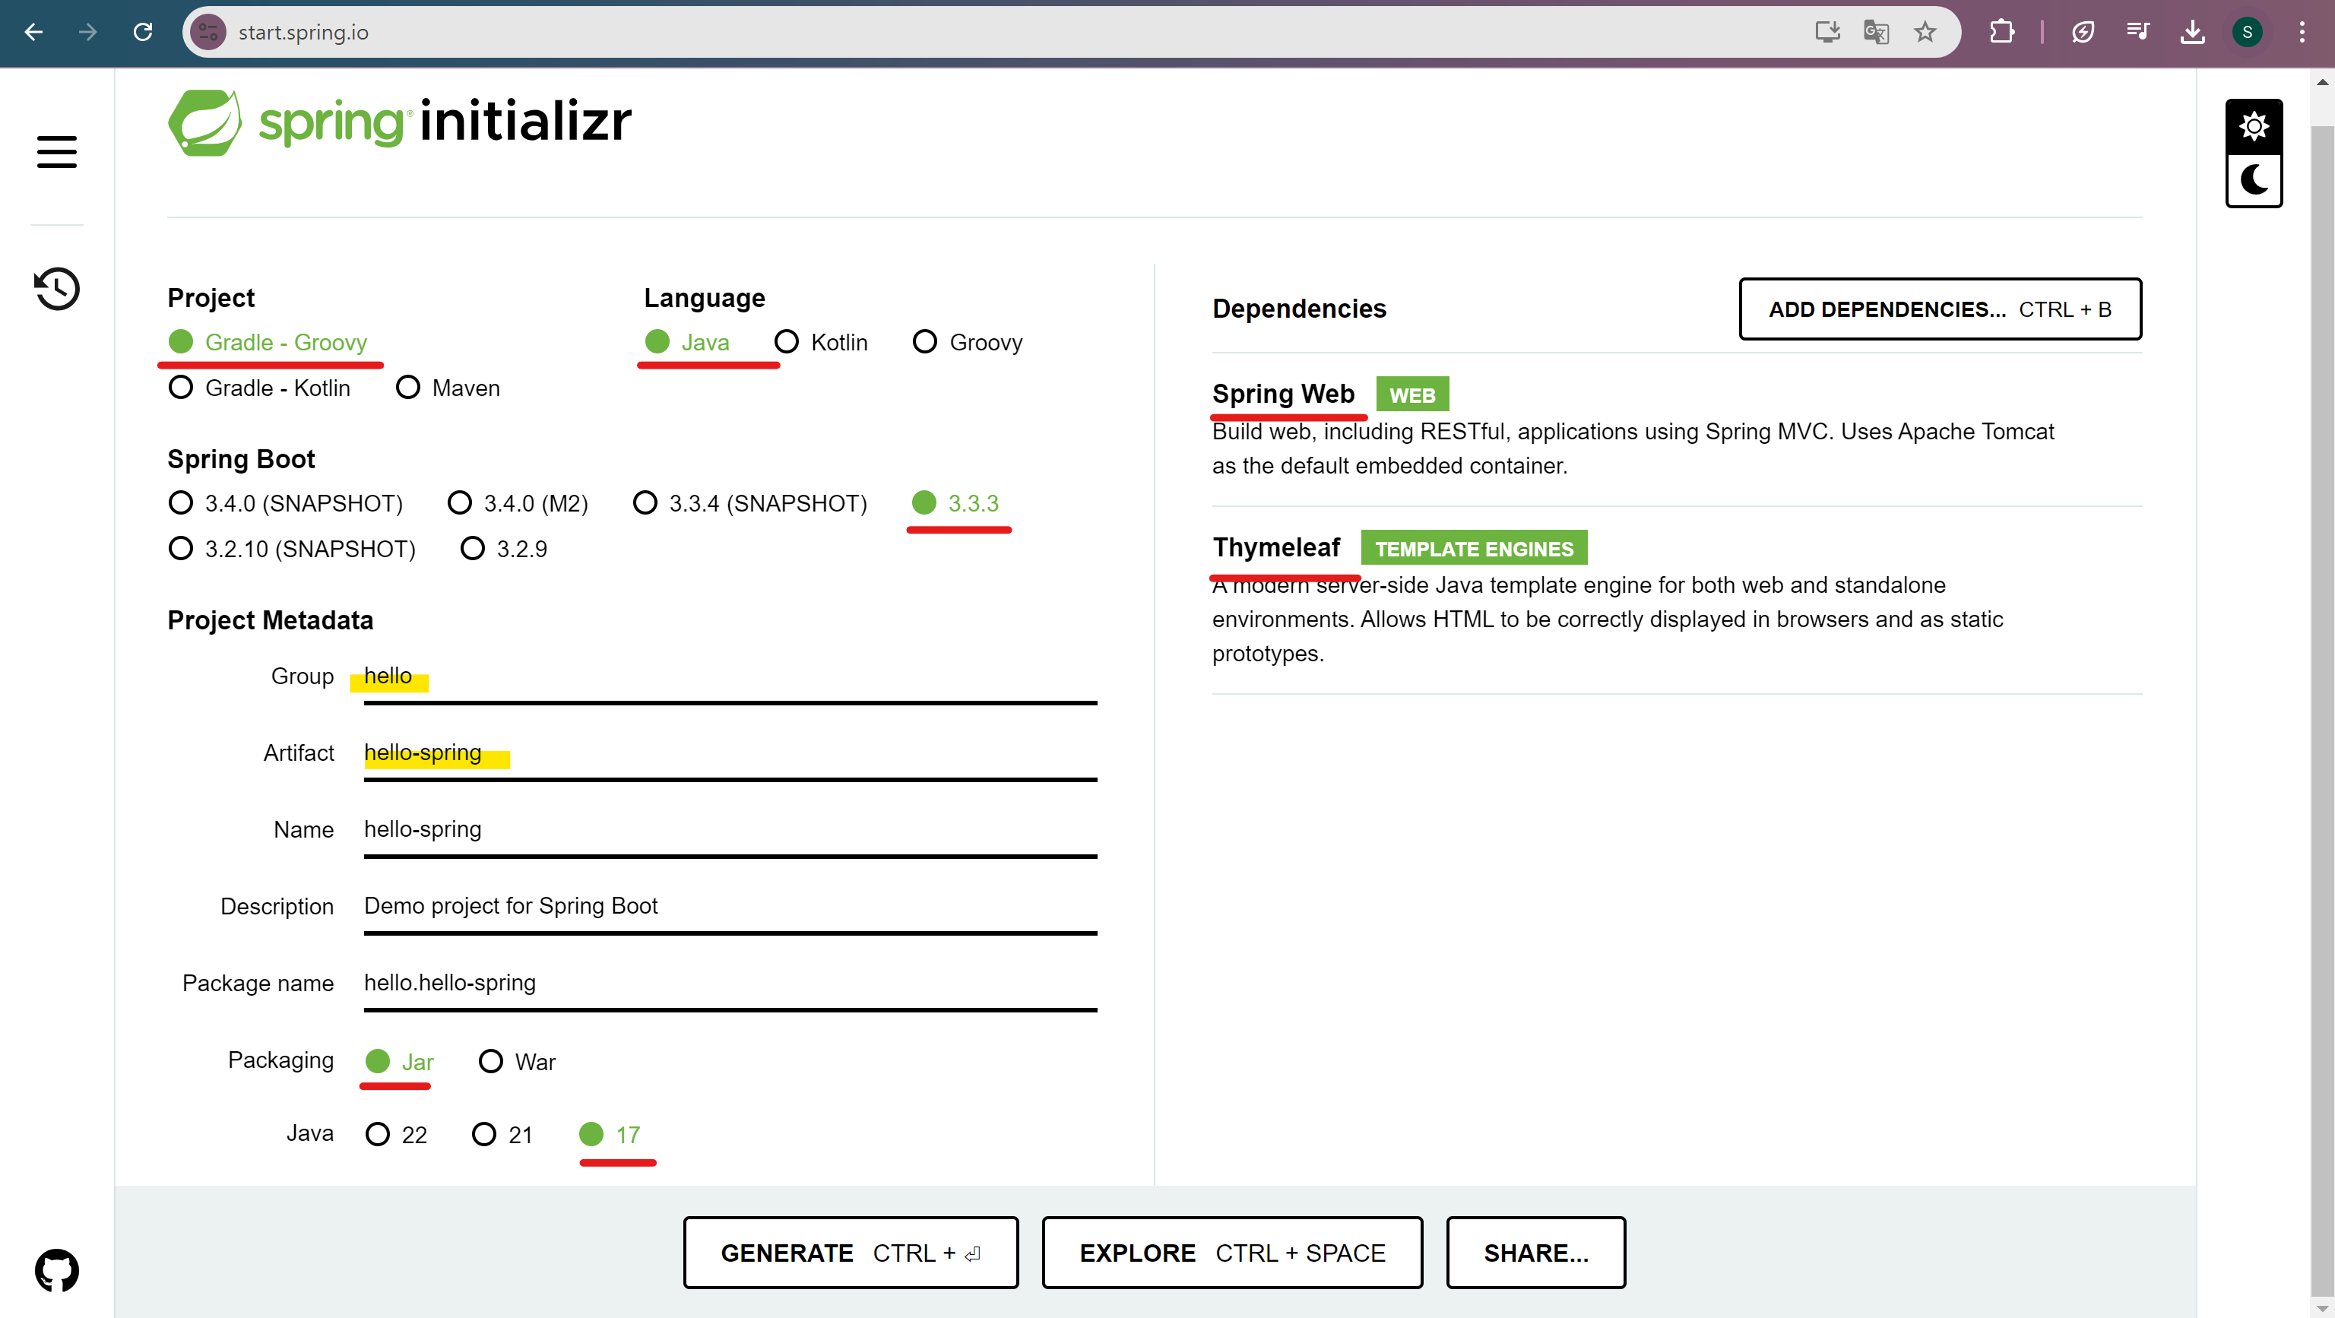Go back using browser back arrow
The height and width of the screenshot is (1318, 2335).
[x=33, y=33]
